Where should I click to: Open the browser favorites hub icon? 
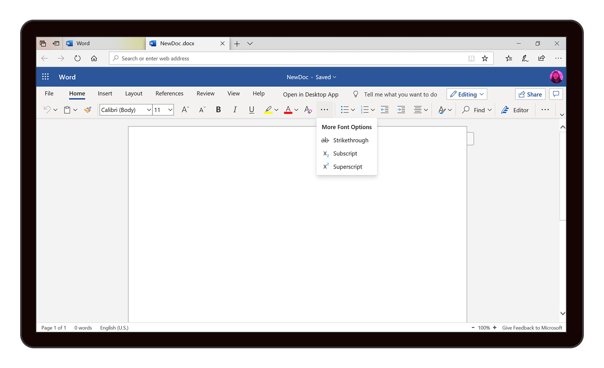point(509,58)
